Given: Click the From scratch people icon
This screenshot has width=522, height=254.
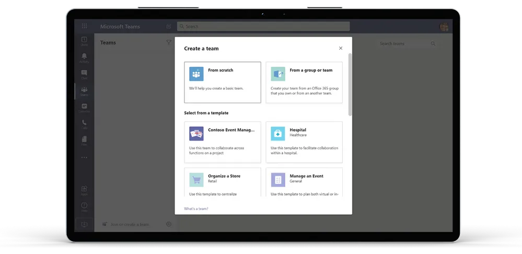Looking at the screenshot, I should (196, 74).
